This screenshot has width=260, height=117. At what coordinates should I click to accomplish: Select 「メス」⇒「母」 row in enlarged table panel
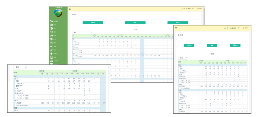tap(22, 96)
